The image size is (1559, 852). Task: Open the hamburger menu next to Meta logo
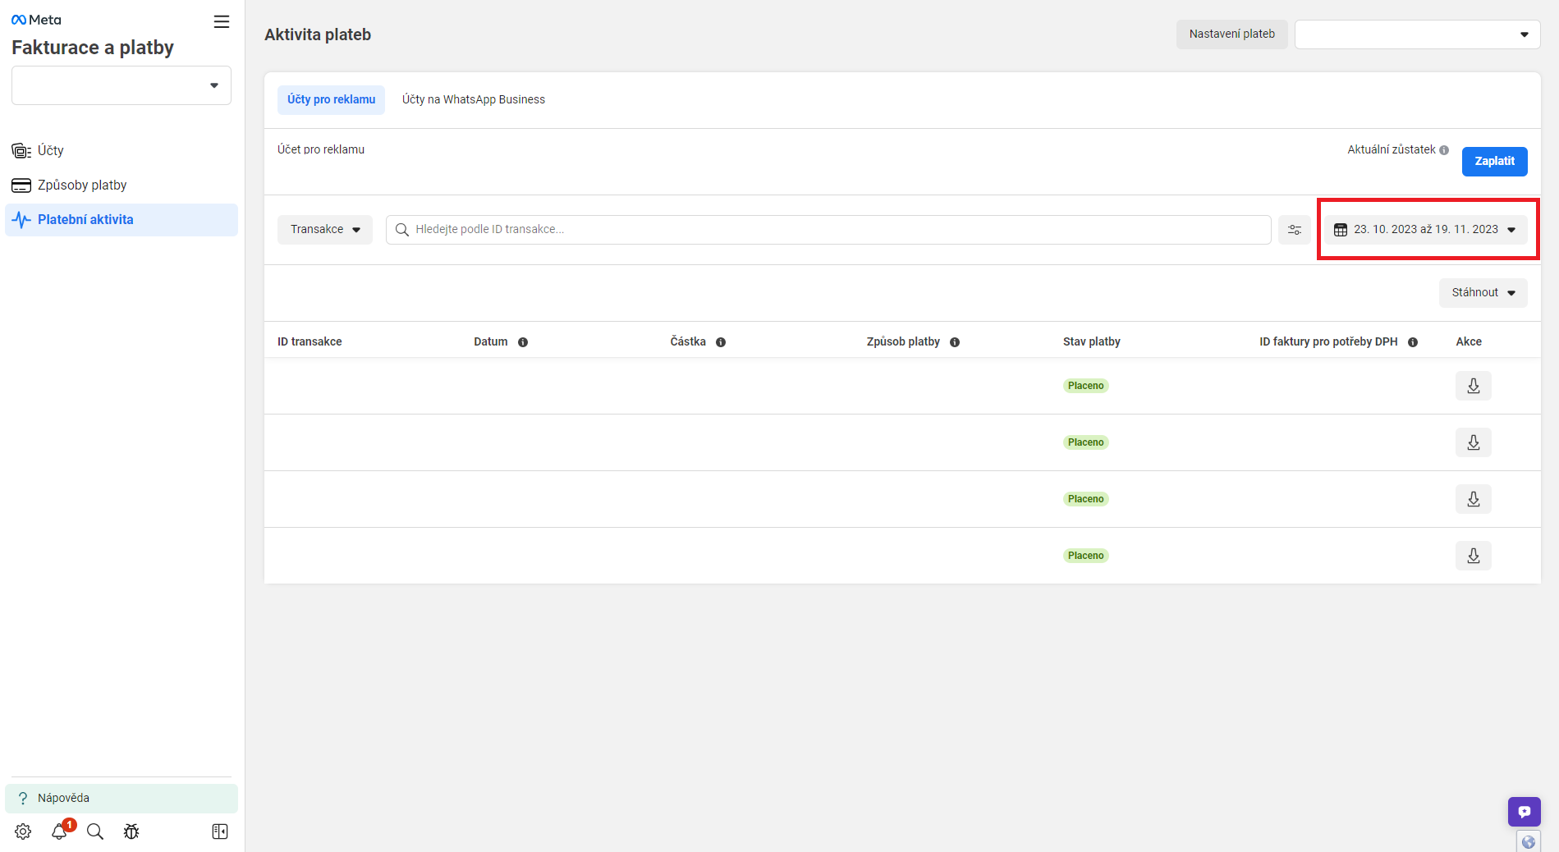click(222, 21)
